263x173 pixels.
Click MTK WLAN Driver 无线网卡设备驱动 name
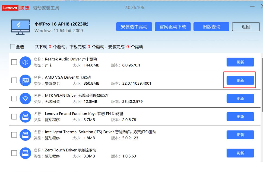pos(76,95)
